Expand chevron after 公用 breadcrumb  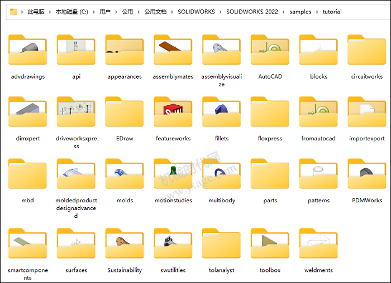[139, 12]
